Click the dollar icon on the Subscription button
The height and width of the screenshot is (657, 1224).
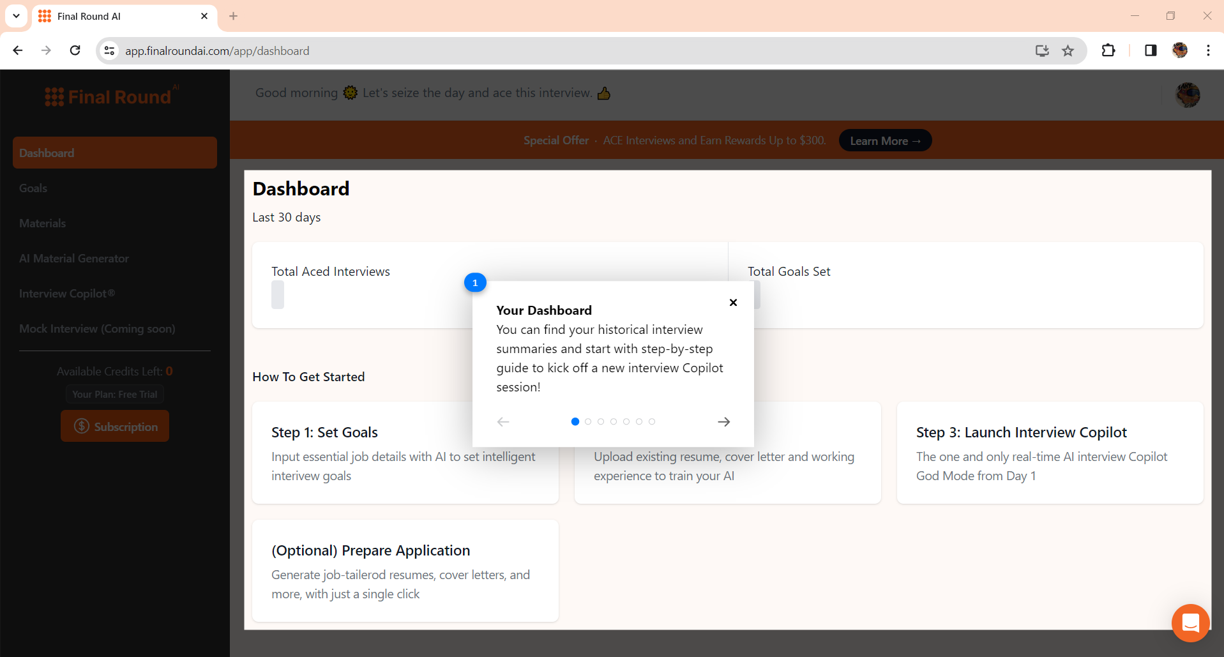[82, 426]
